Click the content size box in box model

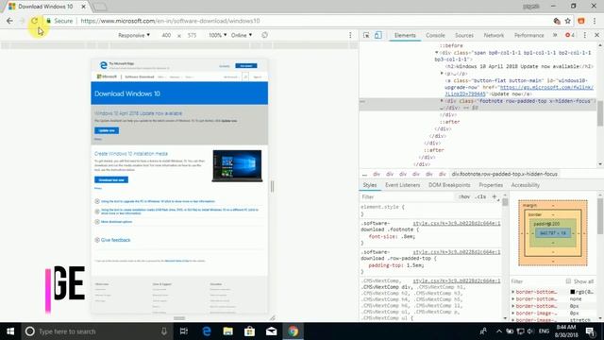tap(553, 233)
